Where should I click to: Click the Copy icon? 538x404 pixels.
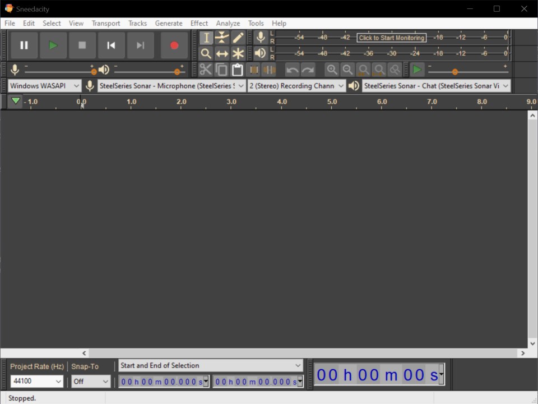pyautogui.click(x=222, y=70)
